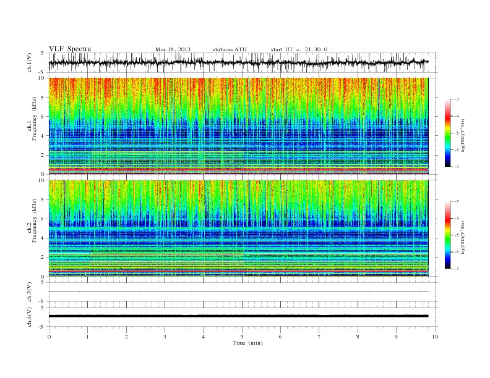Click time-axis tick label "1"
The height and width of the screenshot is (378, 490).
coord(87,337)
